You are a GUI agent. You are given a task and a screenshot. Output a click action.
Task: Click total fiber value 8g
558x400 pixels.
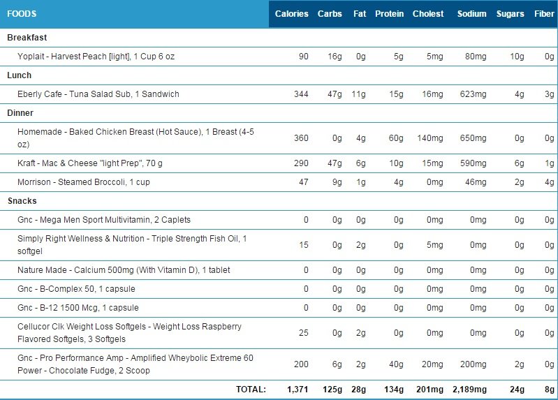tap(550, 390)
